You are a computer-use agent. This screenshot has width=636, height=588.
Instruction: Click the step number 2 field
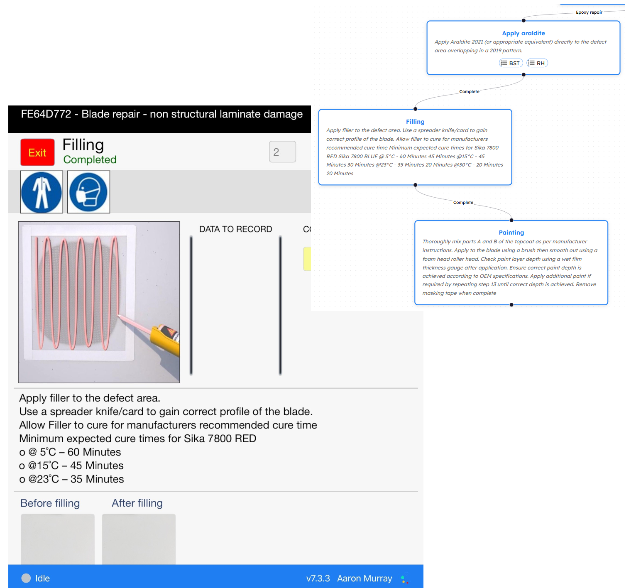click(282, 152)
